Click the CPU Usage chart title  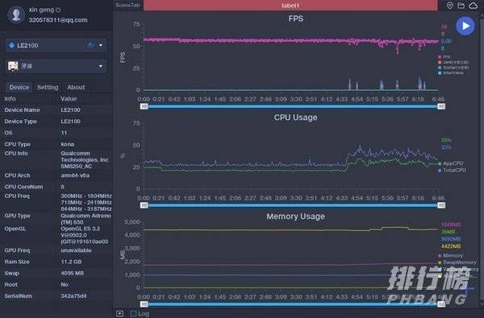(x=295, y=118)
